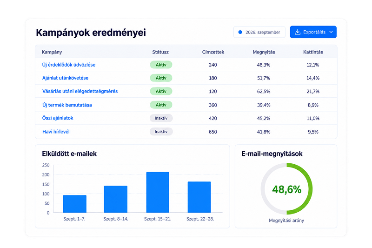Sort by the Megnyitás column header

[264, 52]
